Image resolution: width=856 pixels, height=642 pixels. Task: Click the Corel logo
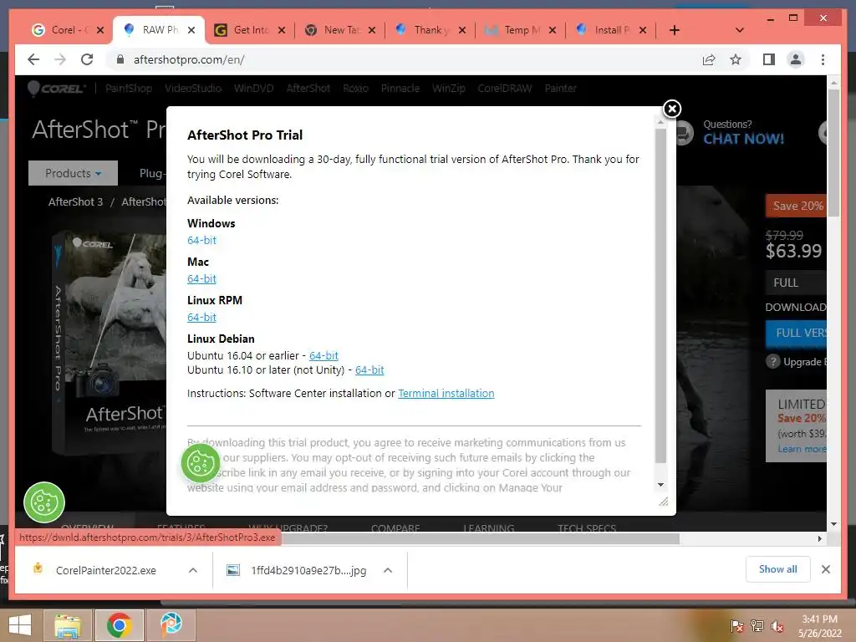click(x=56, y=89)
